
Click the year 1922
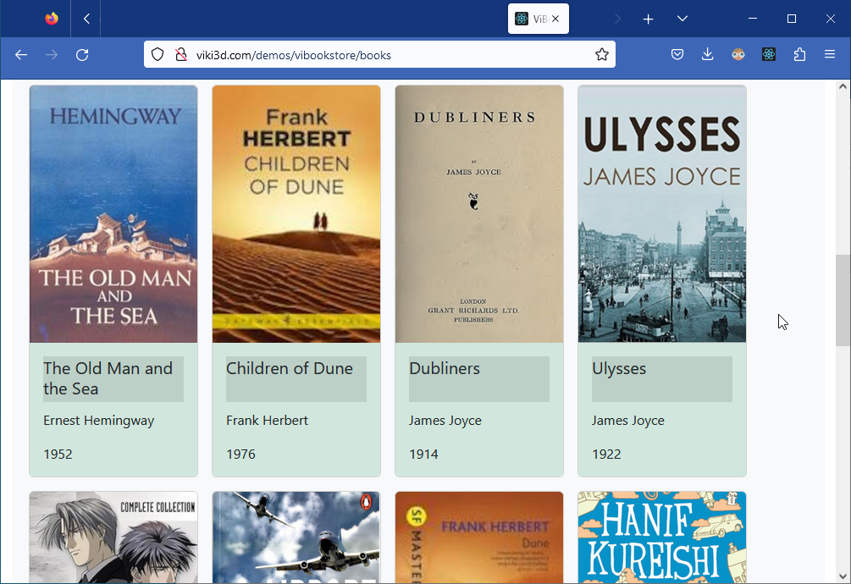pyautogui.click(x=607, y=455)
